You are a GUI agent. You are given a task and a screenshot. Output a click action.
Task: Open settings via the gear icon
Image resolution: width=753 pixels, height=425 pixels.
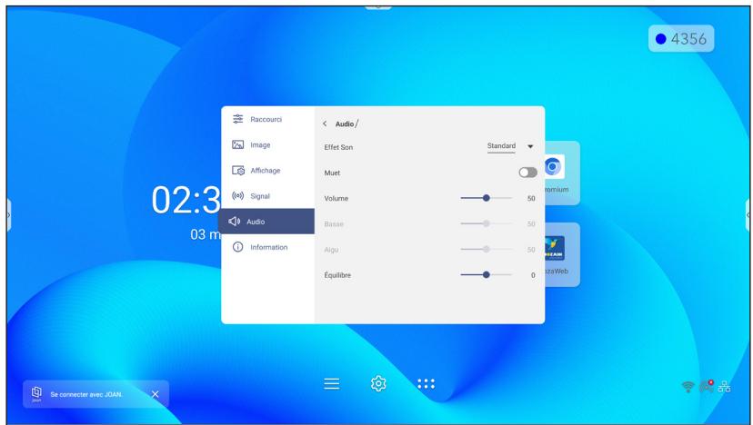click(378, 384)
